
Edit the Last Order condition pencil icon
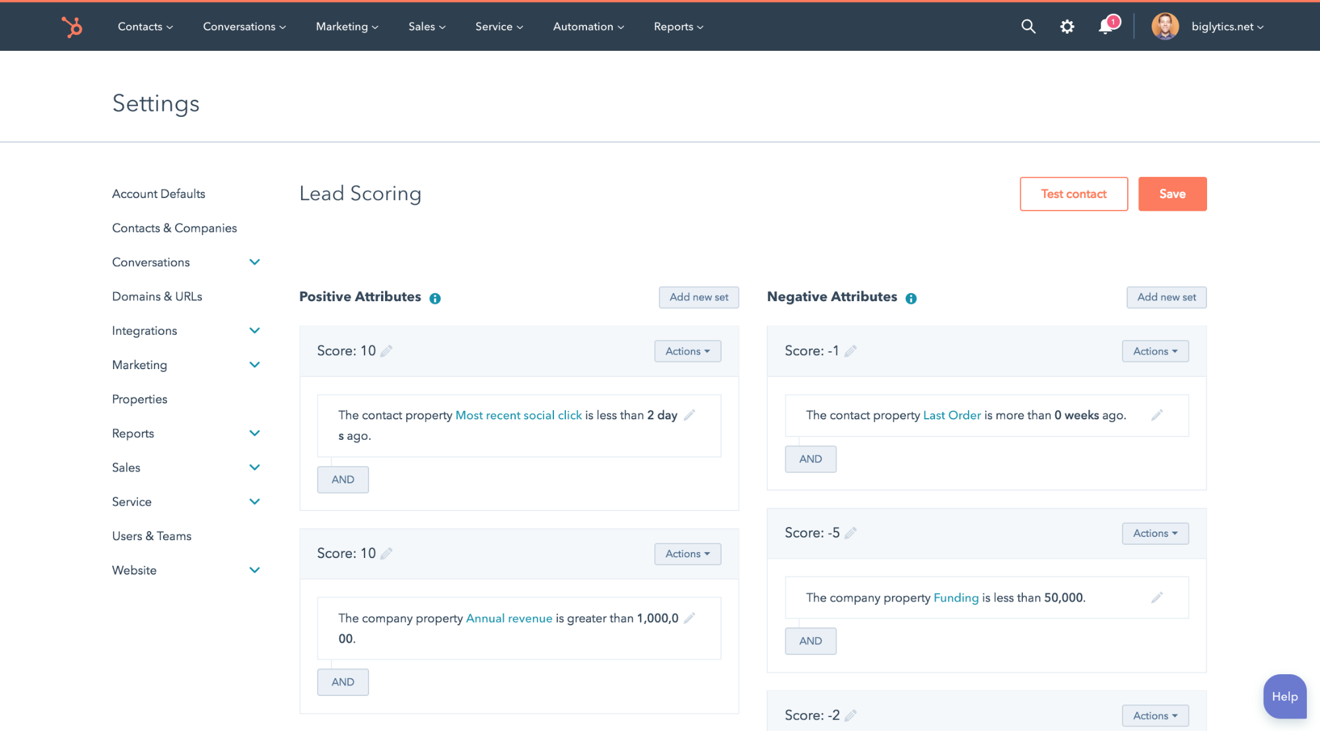pos(1157,415)
